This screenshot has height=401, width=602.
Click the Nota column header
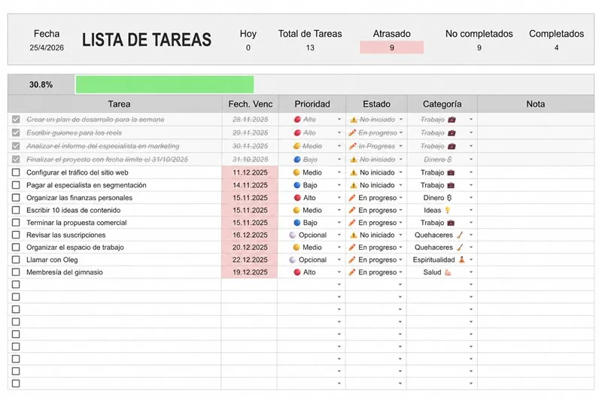coord(536,104)
